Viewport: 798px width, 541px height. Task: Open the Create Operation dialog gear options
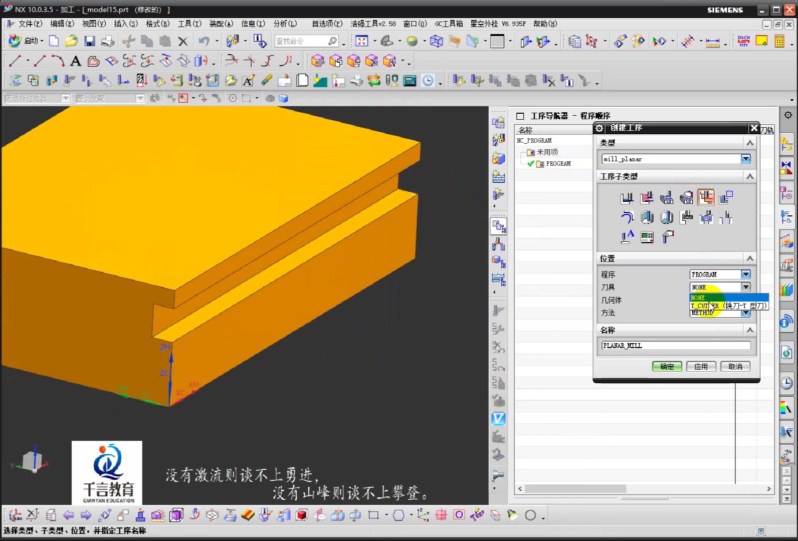[600, 128]
